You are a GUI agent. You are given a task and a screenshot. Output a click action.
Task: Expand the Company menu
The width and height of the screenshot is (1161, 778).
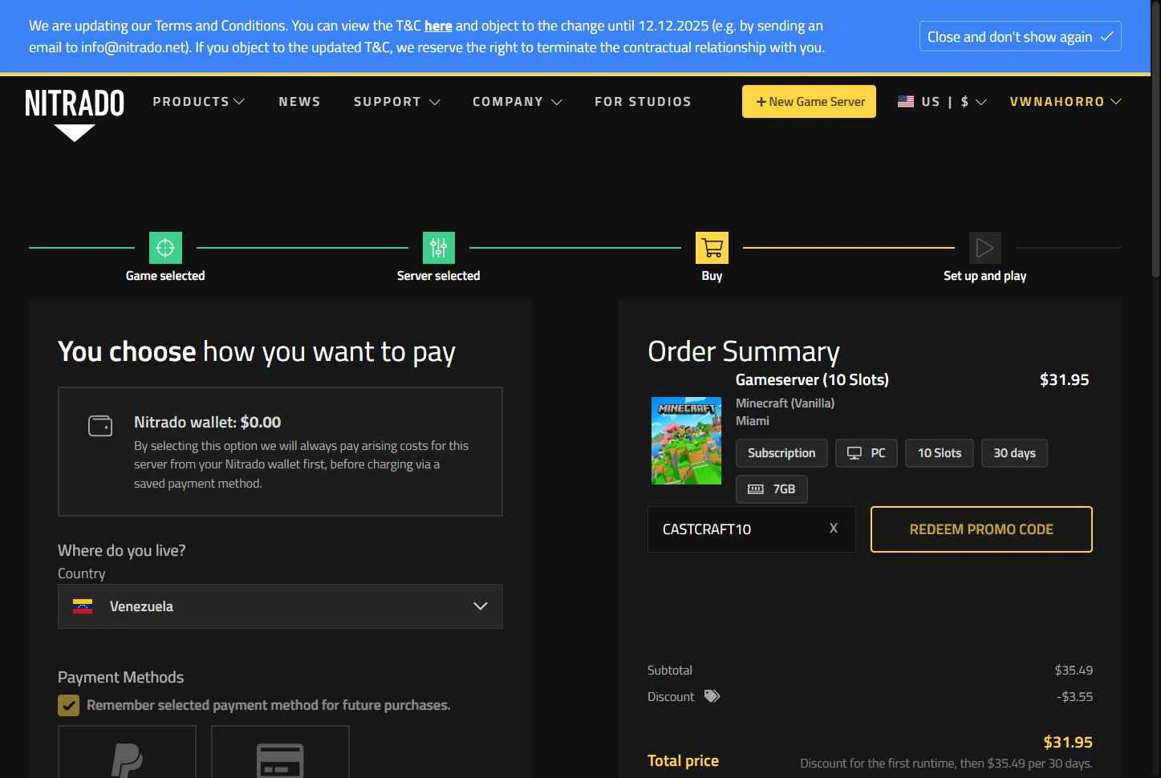click(x=518, y=102)
